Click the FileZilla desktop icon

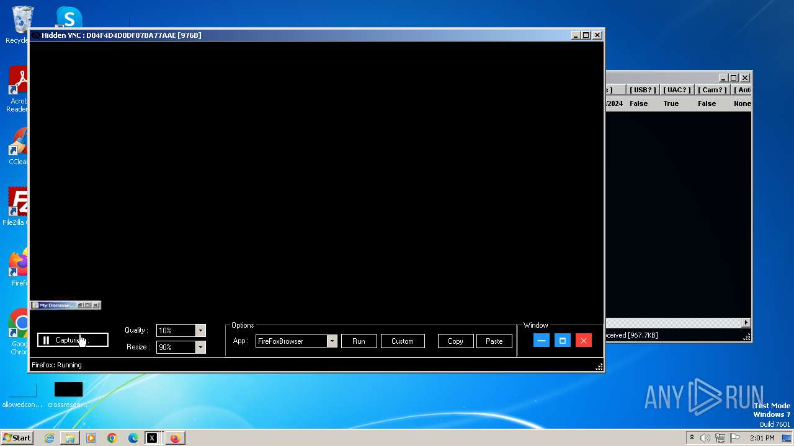click(x=16, y=208)
